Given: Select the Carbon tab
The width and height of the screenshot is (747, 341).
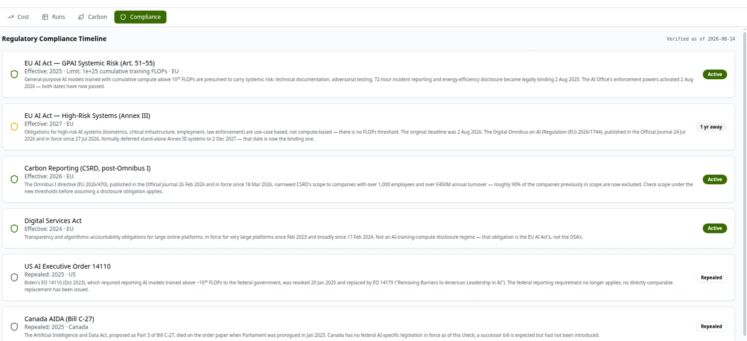Looking at the screenshot, I should coord(93,17).
